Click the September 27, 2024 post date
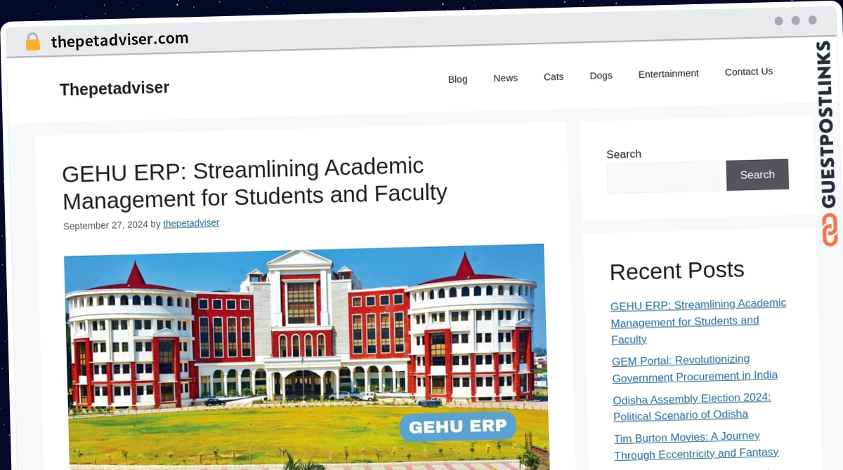Viewport: 843px width, 470px height. (x=105, y=225)
